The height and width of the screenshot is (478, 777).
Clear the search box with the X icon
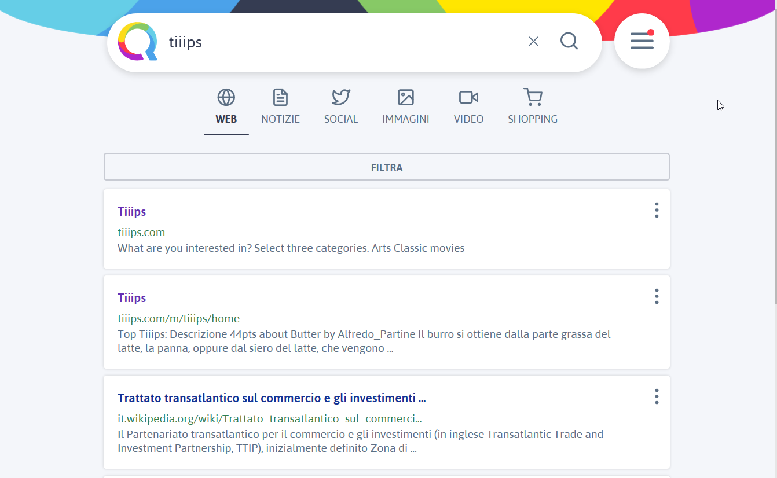(x=533, y=42)
